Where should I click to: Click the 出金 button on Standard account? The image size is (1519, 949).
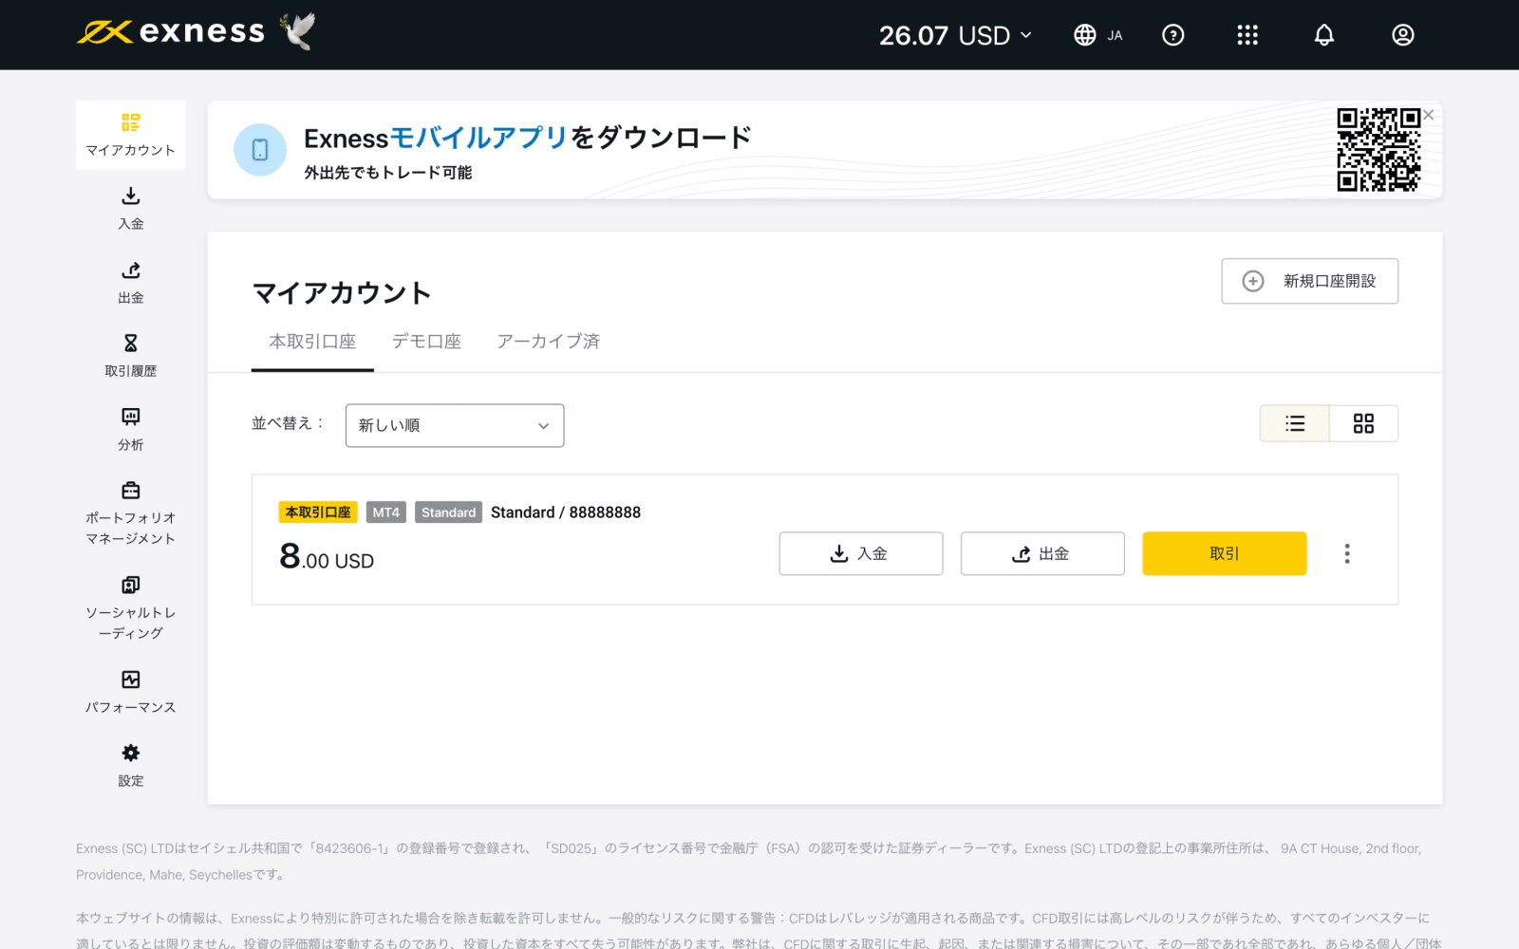coord(1042,553)
